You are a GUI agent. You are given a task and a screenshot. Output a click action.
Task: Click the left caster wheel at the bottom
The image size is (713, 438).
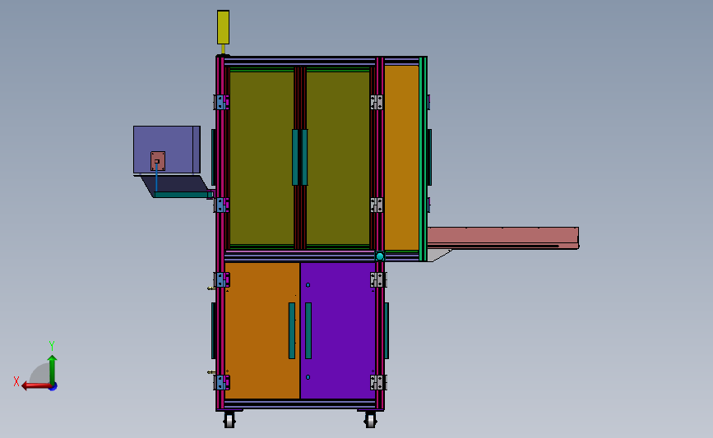[229, 420]
